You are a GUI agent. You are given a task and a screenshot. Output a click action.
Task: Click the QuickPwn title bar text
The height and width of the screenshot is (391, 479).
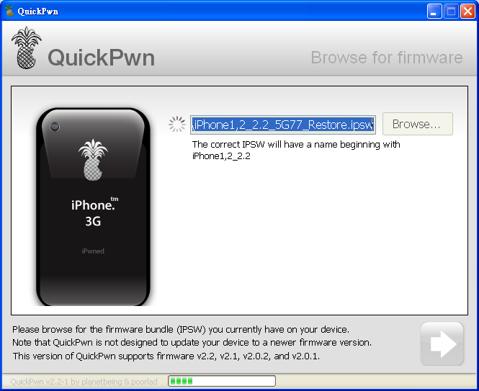coord(38,11)
